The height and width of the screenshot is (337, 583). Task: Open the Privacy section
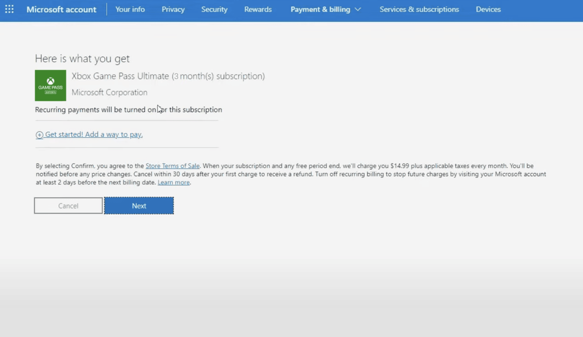pyautogui.click(x=173, y=9)
